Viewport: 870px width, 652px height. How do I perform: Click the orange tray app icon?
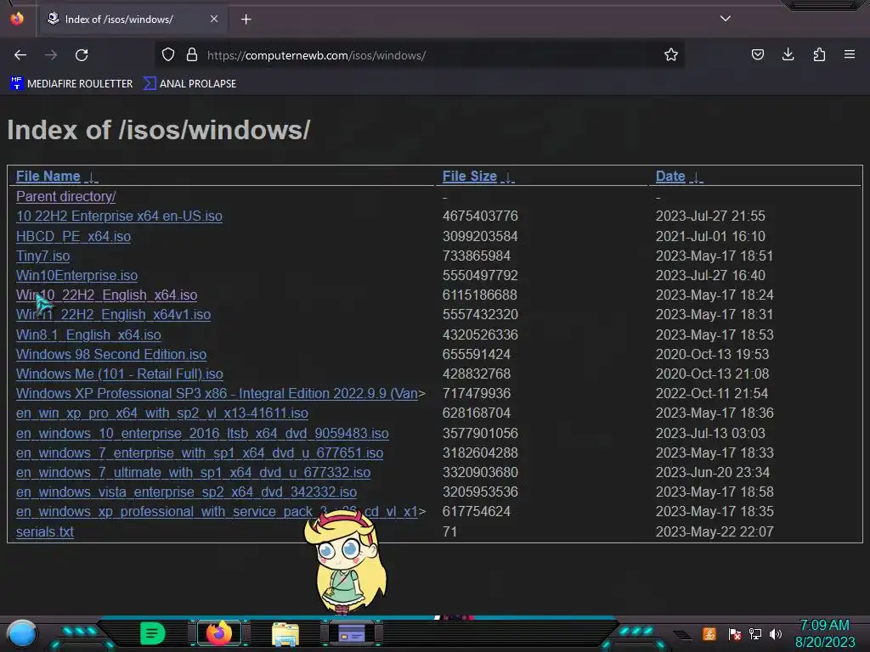709,633
